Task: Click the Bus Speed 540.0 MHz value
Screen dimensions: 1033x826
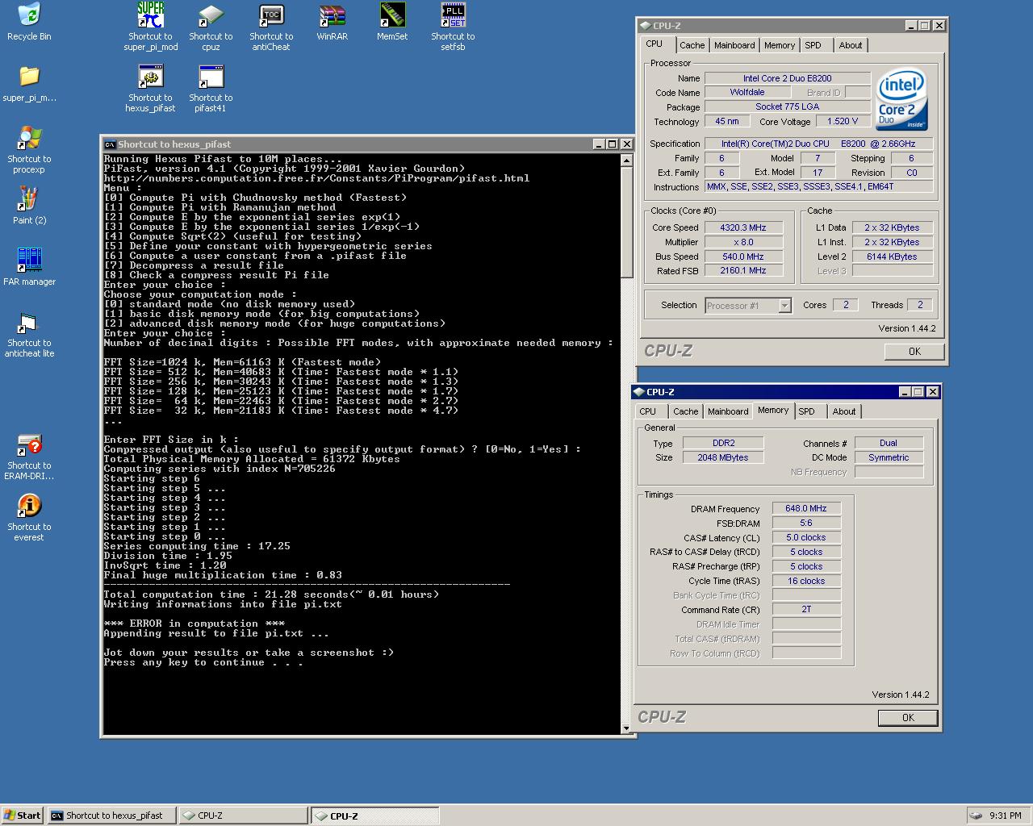Action: click(x=743, y=257)
